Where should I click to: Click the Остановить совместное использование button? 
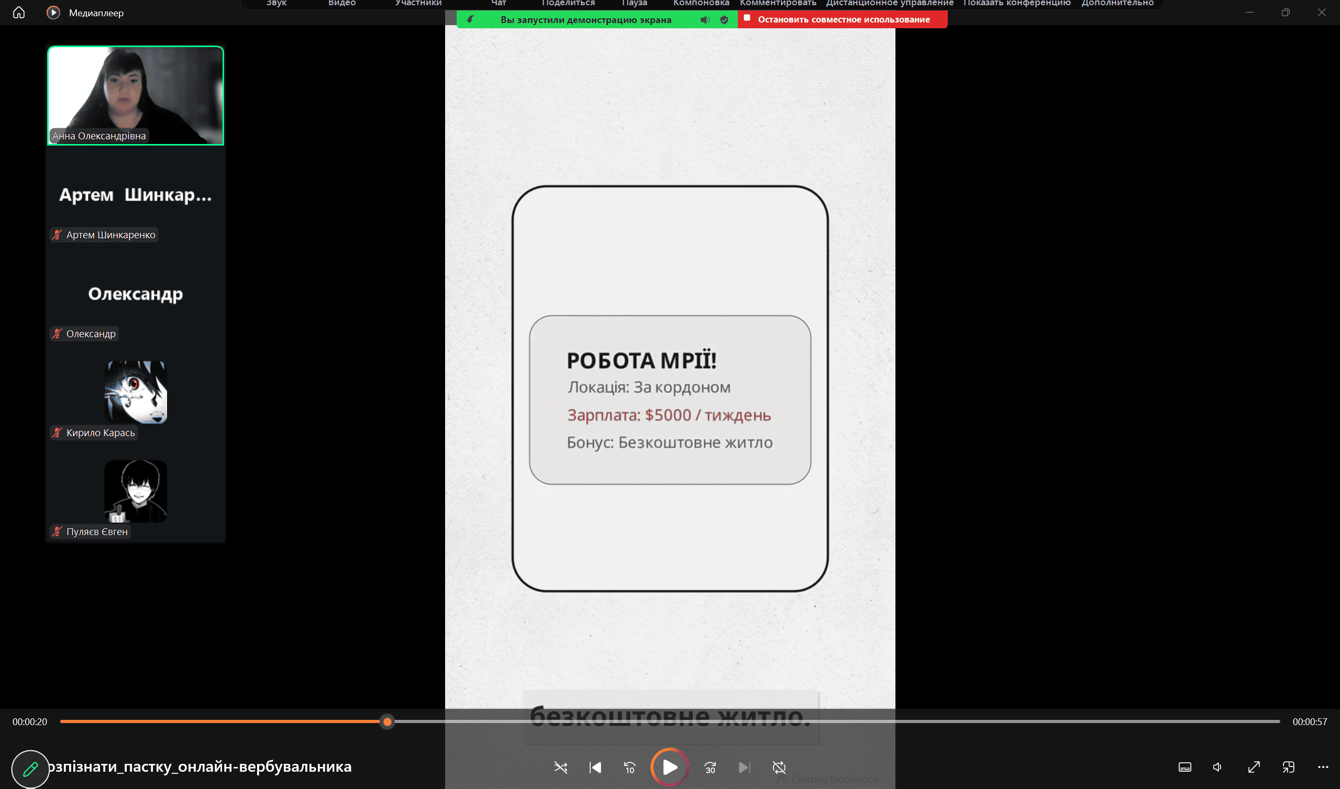[x=843, y=19]
